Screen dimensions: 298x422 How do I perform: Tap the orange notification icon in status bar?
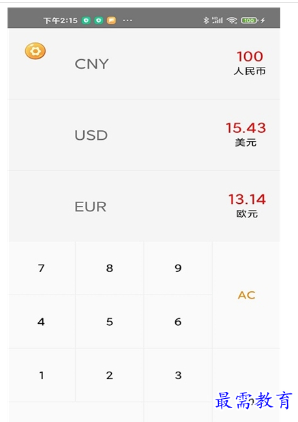(x=111, y=20)
